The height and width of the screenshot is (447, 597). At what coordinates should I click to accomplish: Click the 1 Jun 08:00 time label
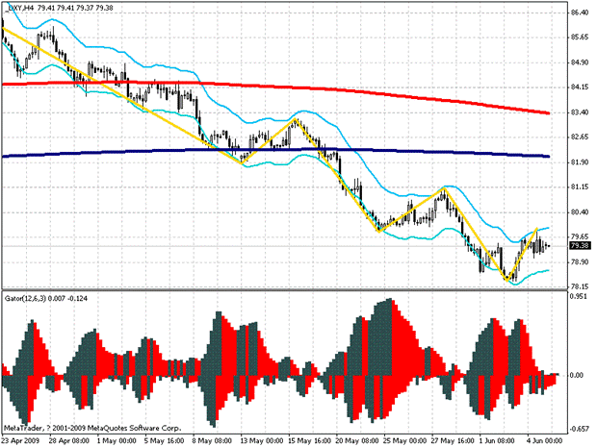pos(499,440)
